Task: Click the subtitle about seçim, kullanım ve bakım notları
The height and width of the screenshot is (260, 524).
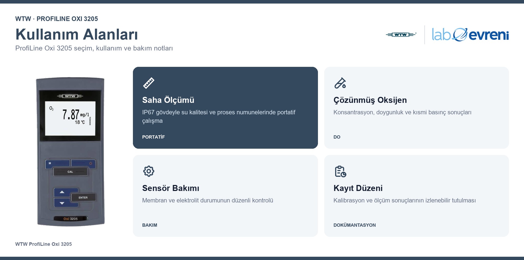Action: [94, 48]
